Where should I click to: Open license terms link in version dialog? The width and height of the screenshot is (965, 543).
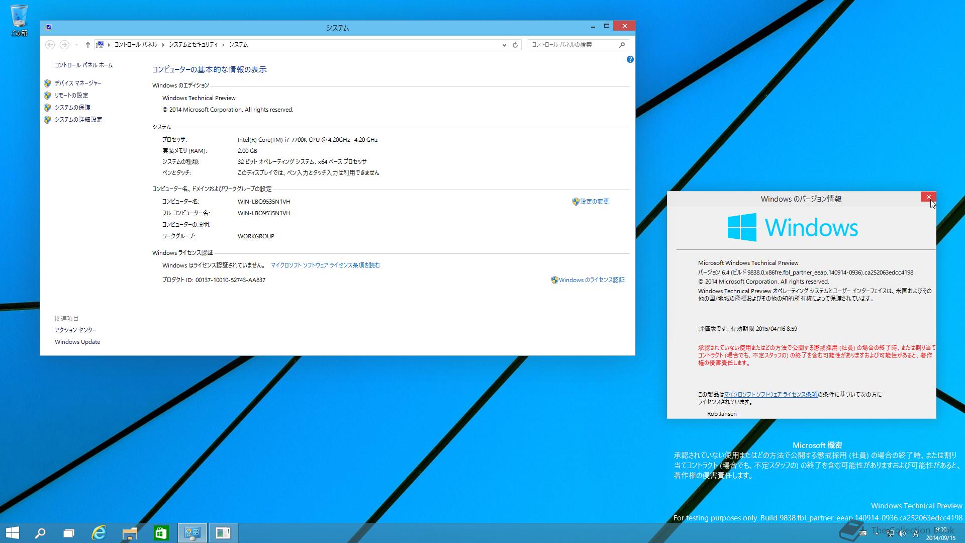[771, 395]
